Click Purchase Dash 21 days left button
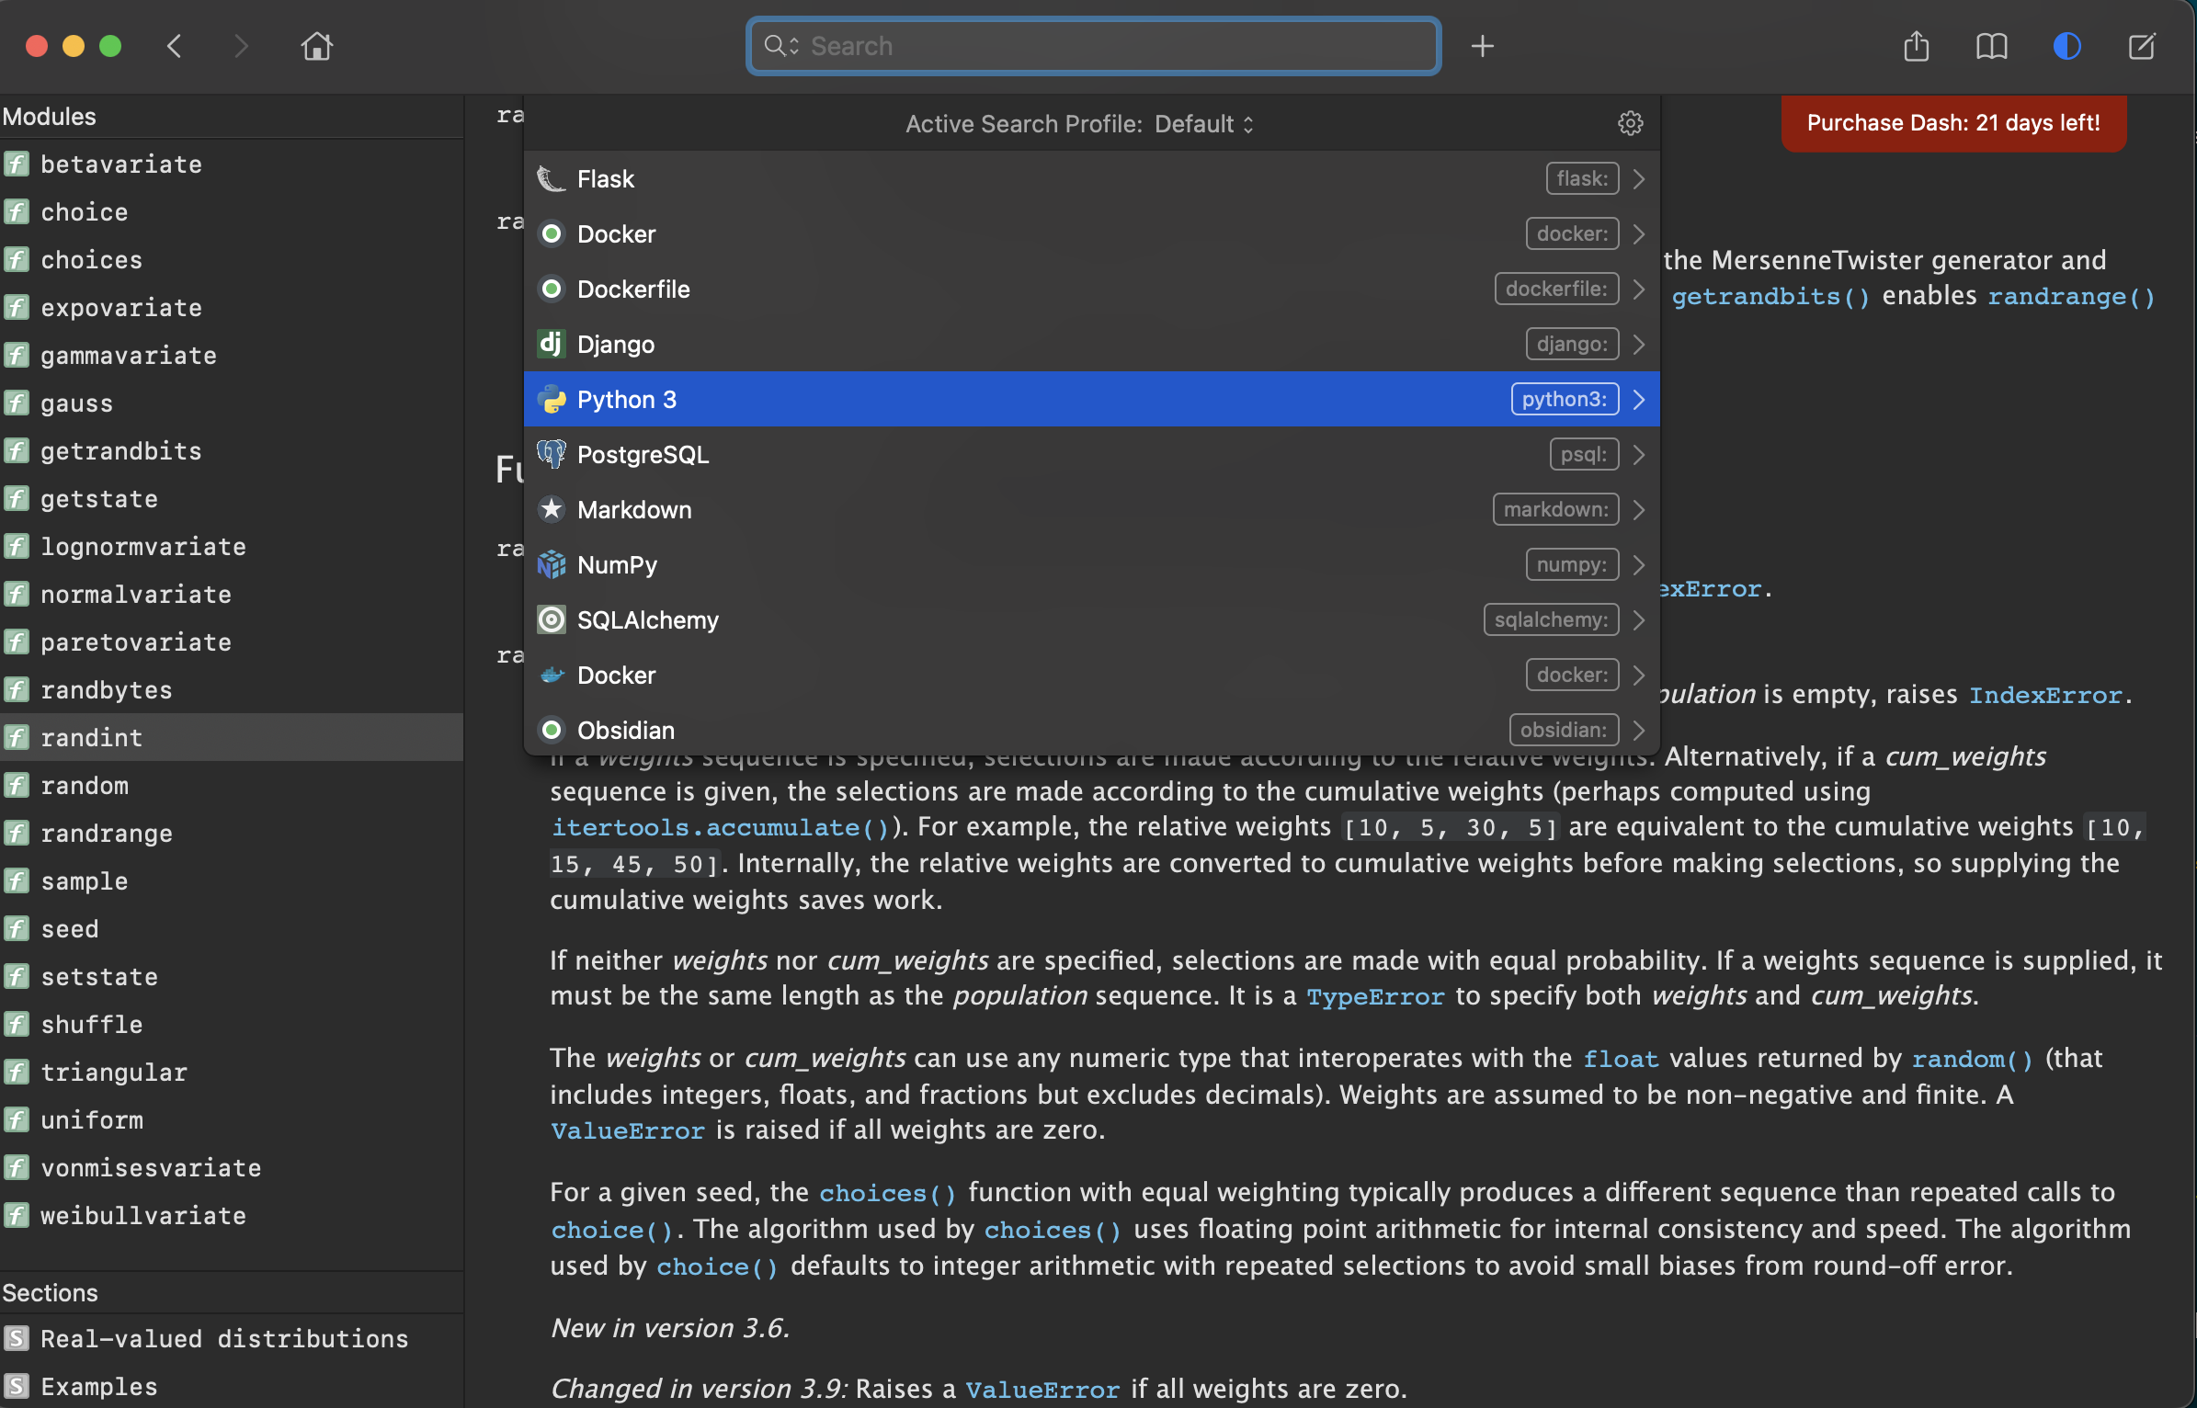The width and height of the screenshot is (2197, 1408). pos(1952,123)
